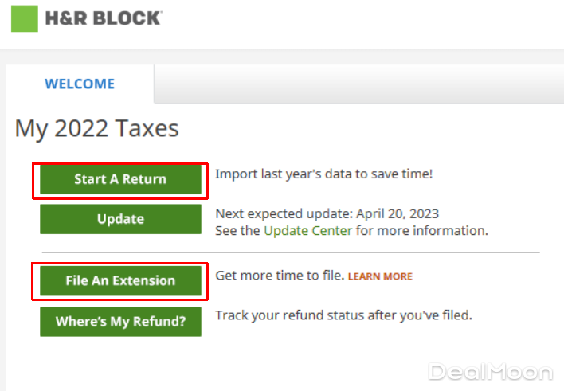
Task: Open Where's My Refund? button
Action: [x=120, y=322]
